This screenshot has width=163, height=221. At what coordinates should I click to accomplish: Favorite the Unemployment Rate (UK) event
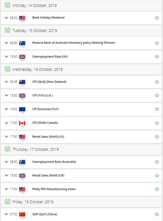click(x=157, y=57)
